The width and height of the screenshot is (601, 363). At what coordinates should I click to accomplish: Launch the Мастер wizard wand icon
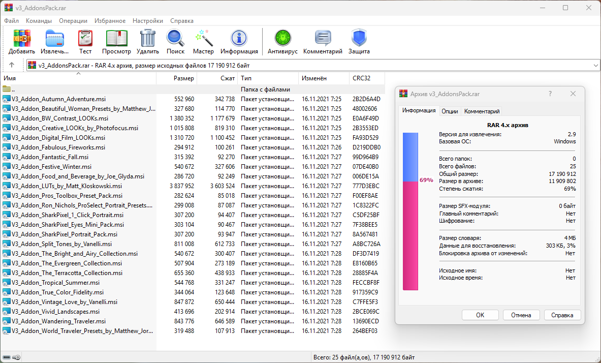click(x=203, y=39)
